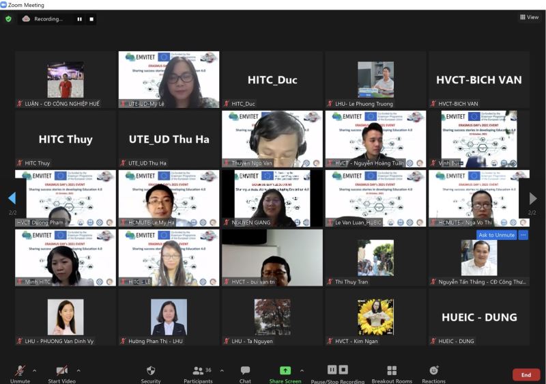Select Vinh Bui video tile
The width and height of the screenshot is (546, 384).
[x=479, y=139]
